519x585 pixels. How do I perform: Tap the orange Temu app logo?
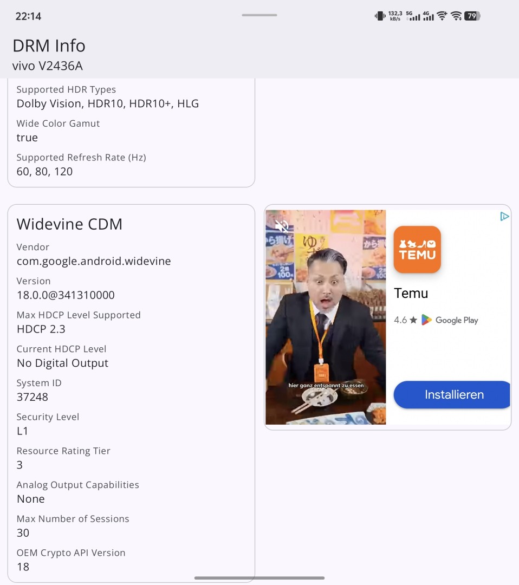417,249
